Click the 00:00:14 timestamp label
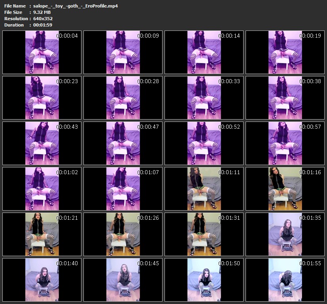The image size is (327, 304). pyautogui.click(x=229, y=36)
